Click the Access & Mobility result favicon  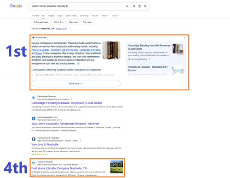coord(34,163)
